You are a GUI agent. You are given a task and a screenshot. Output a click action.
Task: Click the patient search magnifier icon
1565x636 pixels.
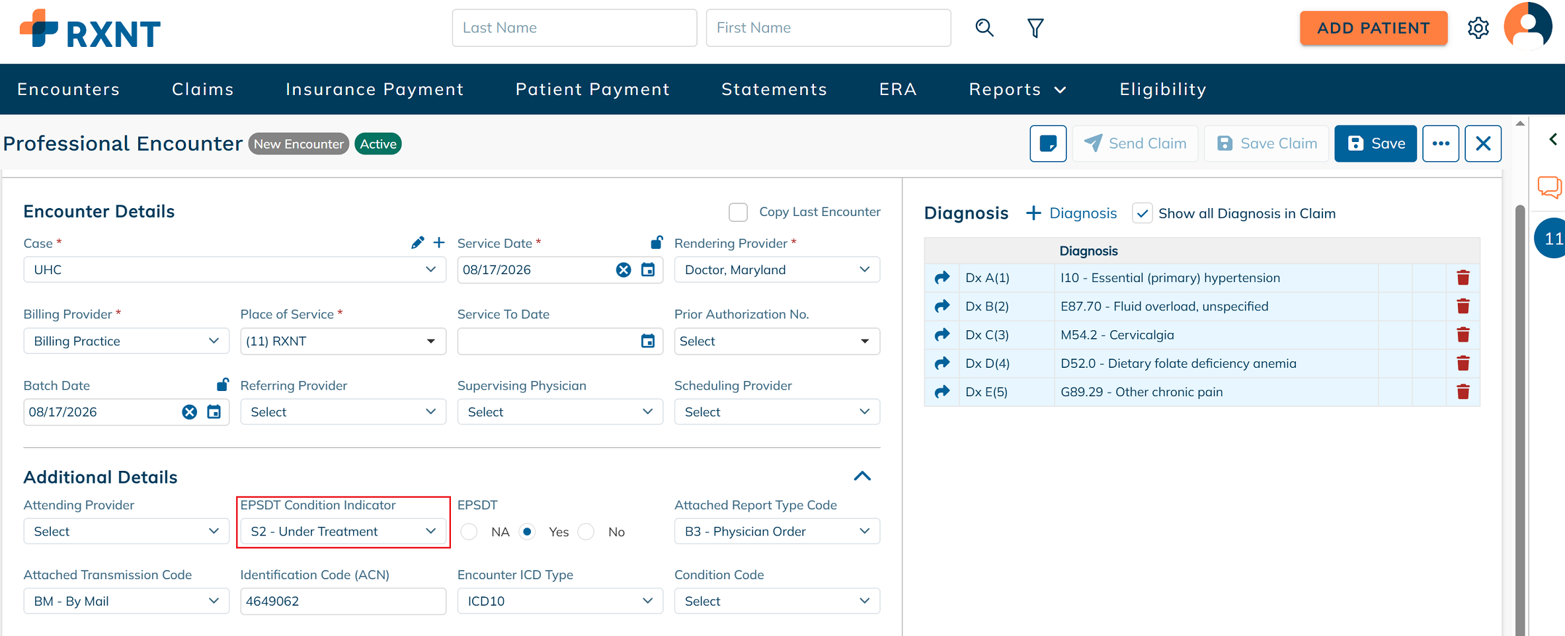click(984, 28)
